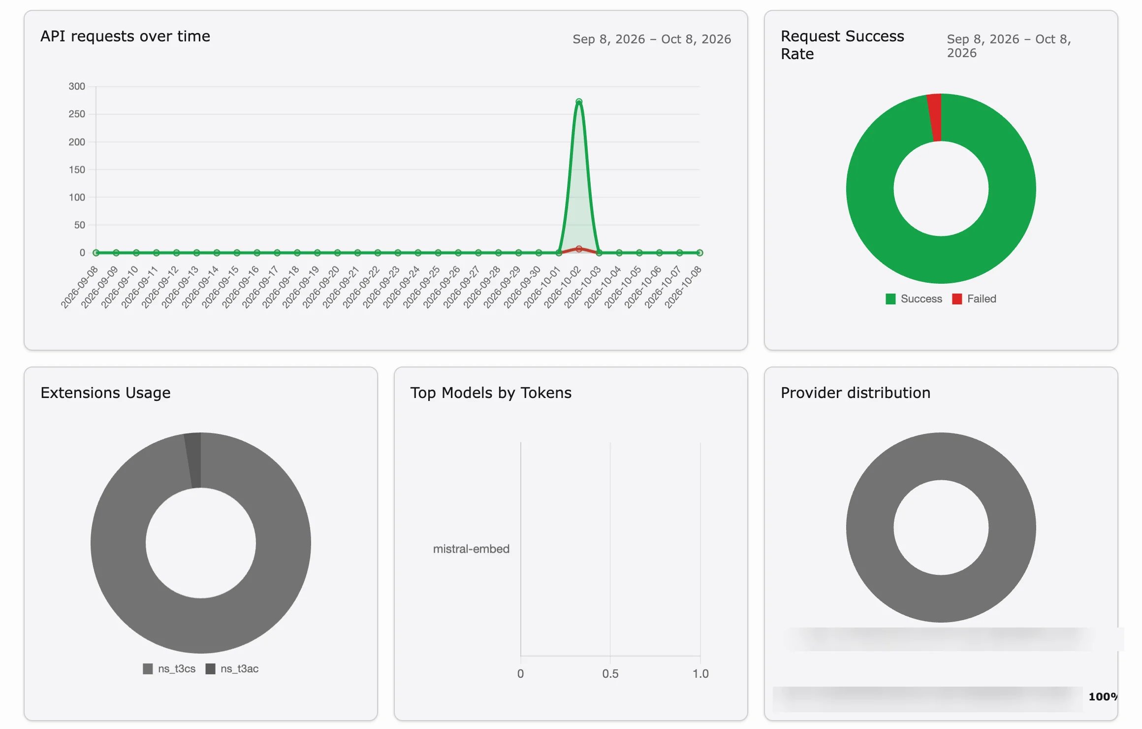The width and height of the screenshot is (1142, 729).
Task: Select the last data point at 2026-10-08
Action: coord(699,253)
